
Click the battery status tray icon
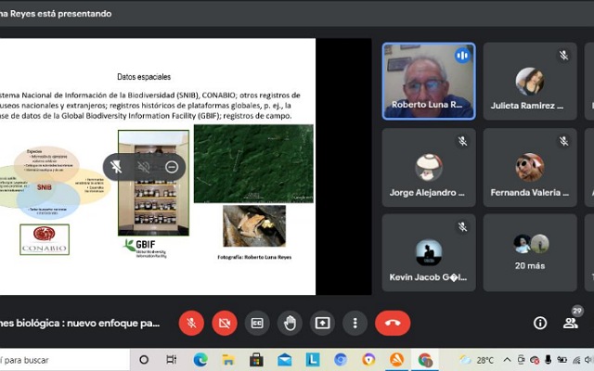[562, 360]
